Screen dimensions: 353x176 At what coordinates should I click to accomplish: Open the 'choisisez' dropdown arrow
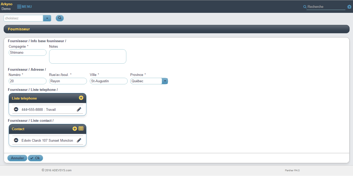[47, 18]
